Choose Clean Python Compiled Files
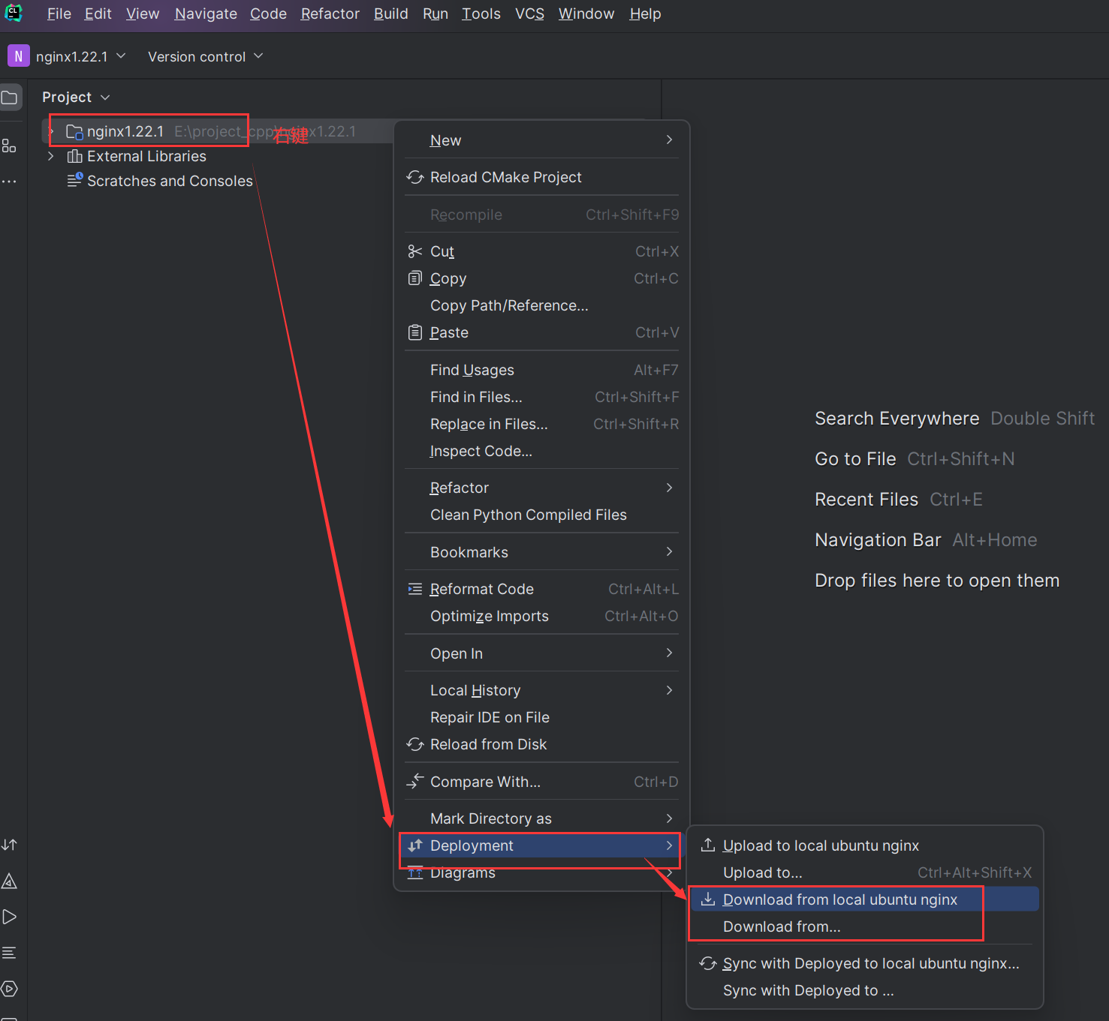Image resolution: width=1109 pixels, height=1021 pixels. point(541,515)
